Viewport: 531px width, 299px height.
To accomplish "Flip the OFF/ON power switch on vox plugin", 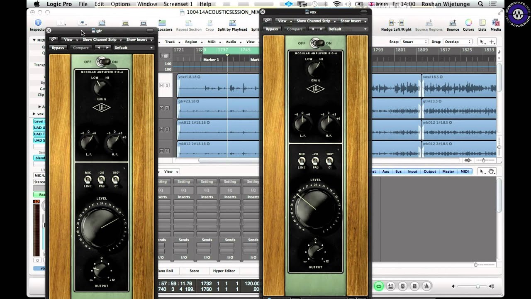I will 317,43.
